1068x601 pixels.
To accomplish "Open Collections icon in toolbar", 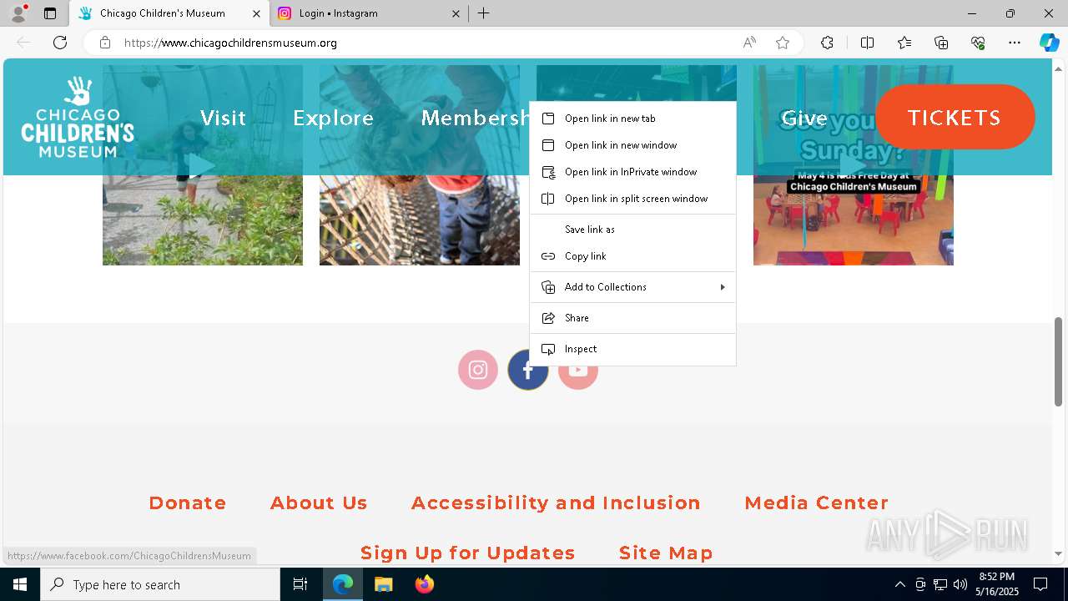I will pyautogui.click(x=941, y=43).
